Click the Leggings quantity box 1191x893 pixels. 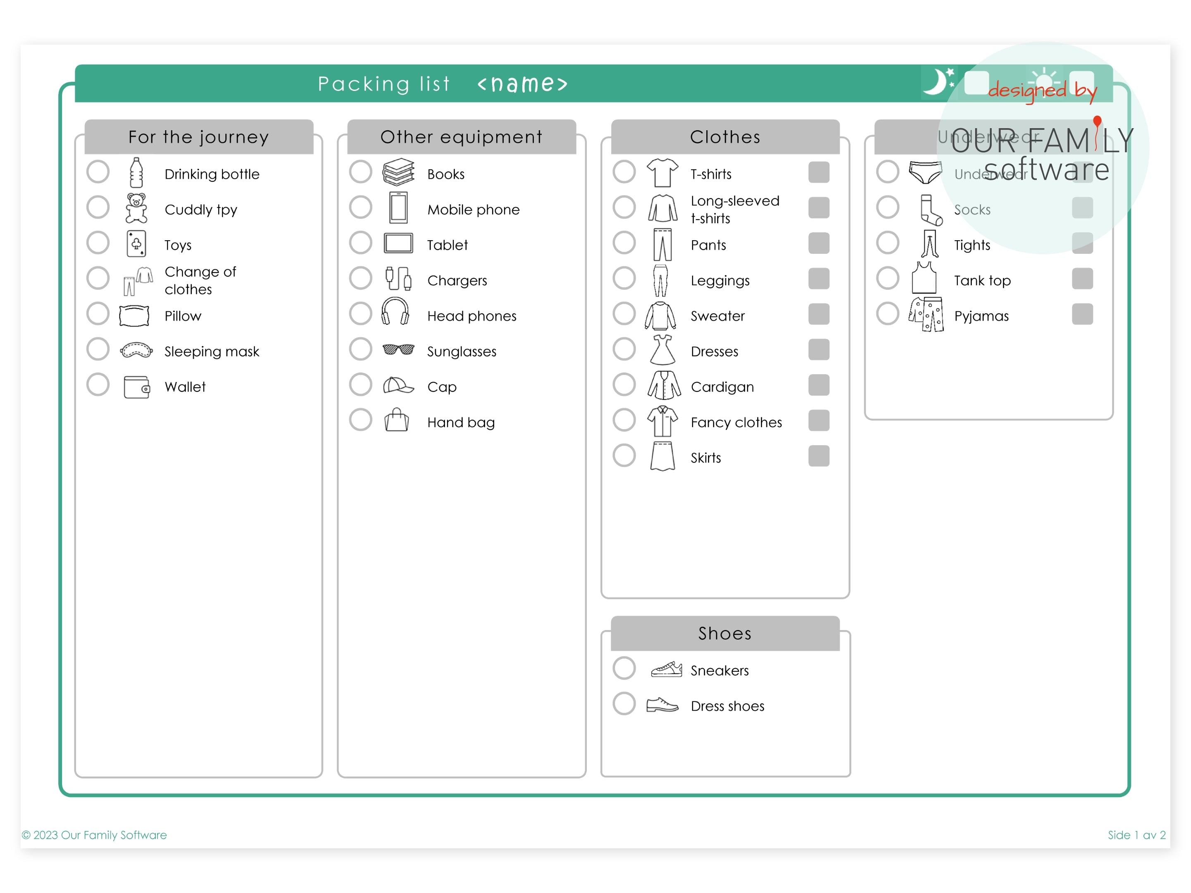[819, 279]
